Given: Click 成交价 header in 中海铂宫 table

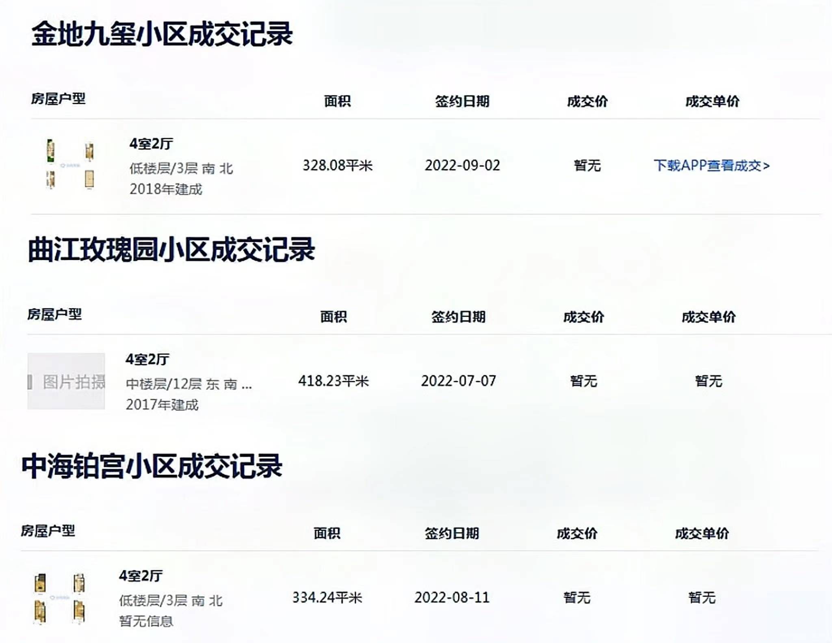Looking at the screenshot, I should point(577,533).
